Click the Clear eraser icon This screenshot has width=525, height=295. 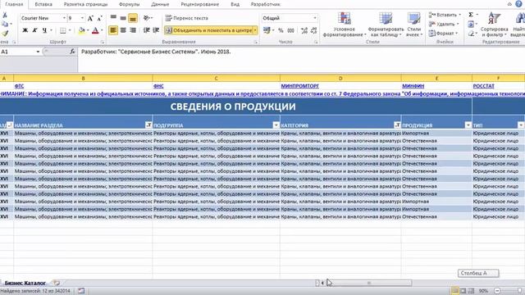[472, 34]
